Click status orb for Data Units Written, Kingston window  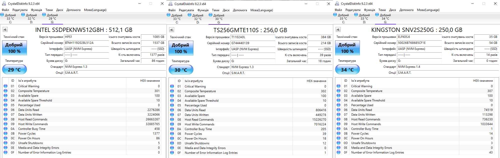pyautogui.click(x=338, y=114)
